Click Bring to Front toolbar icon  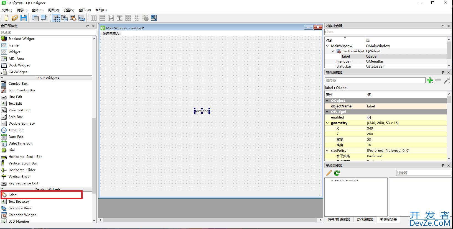tap(44, 18)
